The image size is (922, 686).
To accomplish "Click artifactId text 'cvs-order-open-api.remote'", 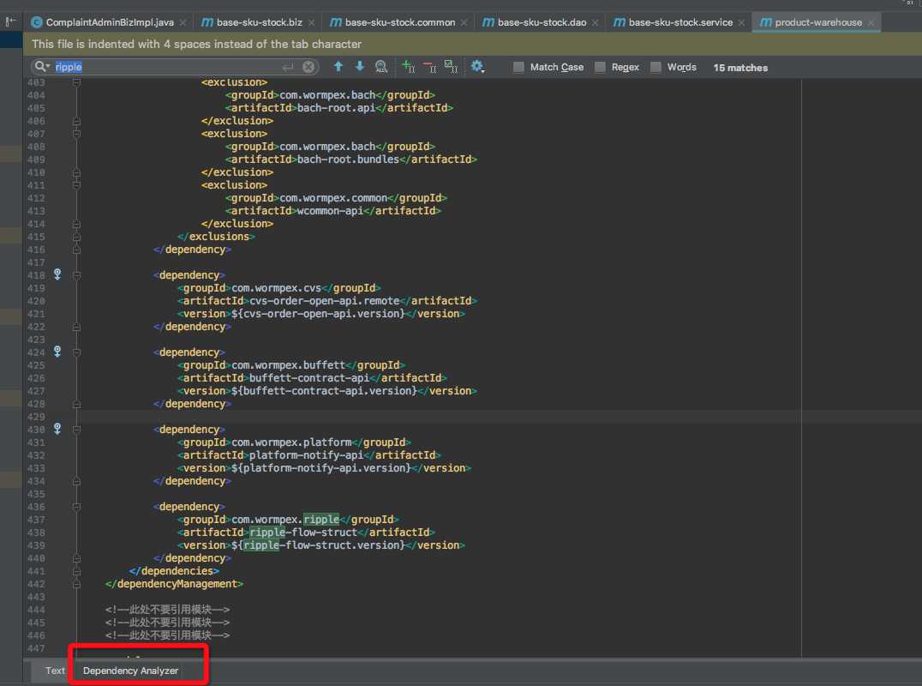I will tap(325, 301).
